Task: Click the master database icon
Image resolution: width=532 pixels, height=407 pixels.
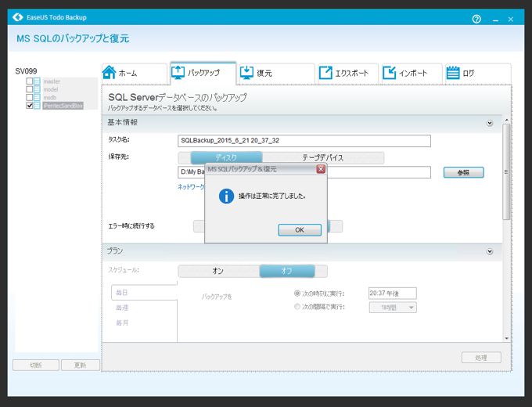Action: point(37,81)
